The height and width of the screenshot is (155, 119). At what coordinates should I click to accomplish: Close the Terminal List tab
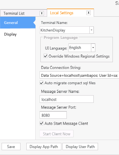click(x=42, y=13)
